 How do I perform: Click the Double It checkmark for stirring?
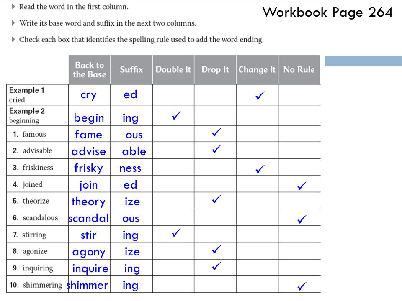coord(176,233)
